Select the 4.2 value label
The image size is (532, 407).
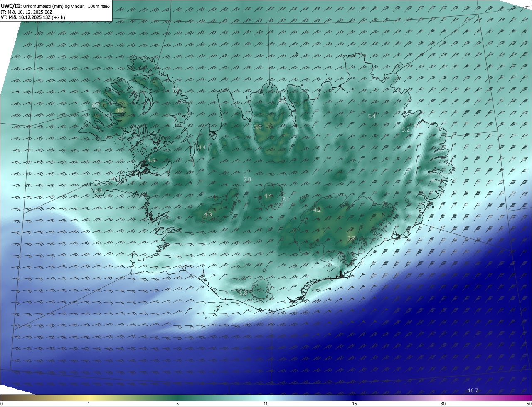[x=317, y=210]
